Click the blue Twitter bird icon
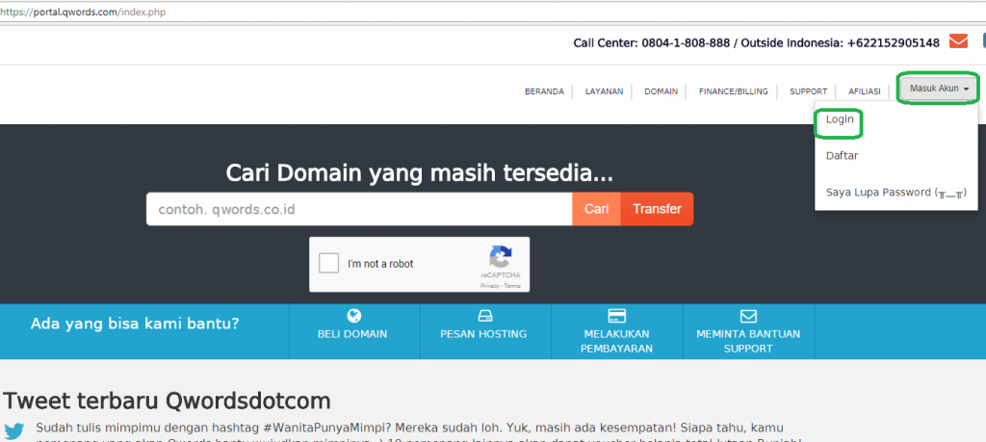986x442 pixels. [14, 431]
